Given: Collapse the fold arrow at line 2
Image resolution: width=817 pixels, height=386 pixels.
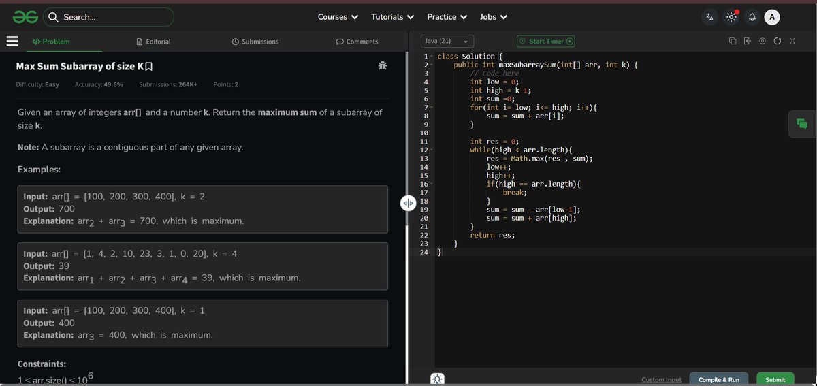Looking at the screenshot, I should tap(432, 65).
